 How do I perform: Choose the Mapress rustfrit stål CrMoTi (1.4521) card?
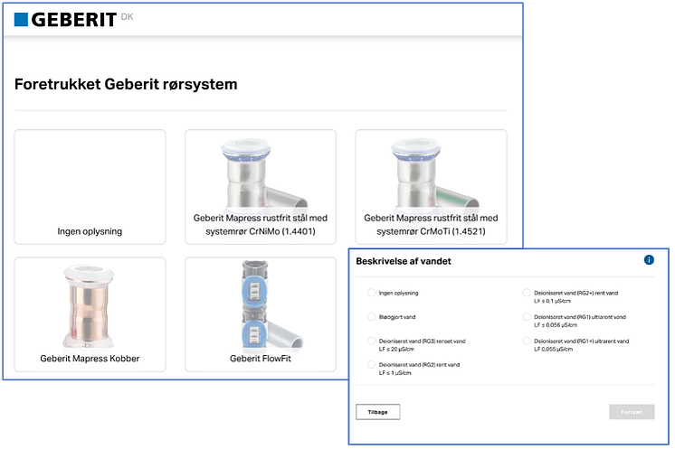pos(431,187)
